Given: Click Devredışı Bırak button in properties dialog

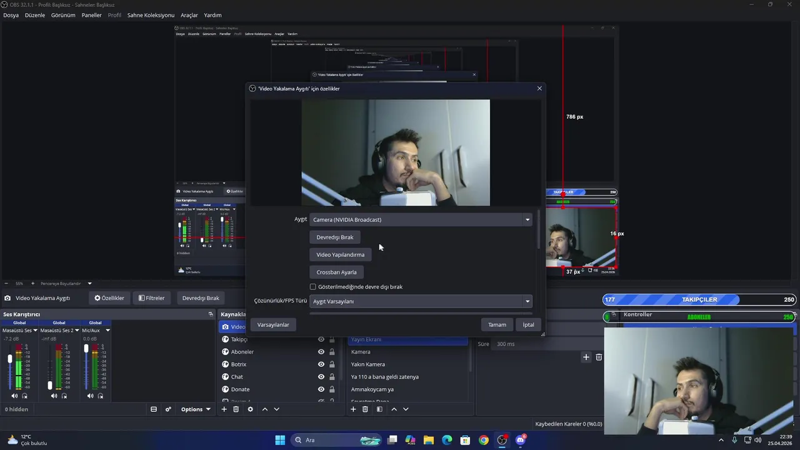Looking at the screenshot, I should (x=335, y=237).
